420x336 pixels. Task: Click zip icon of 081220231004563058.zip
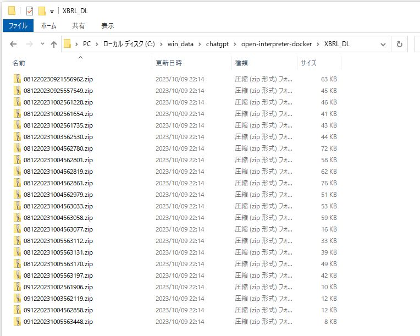click(x=17, y=217)
